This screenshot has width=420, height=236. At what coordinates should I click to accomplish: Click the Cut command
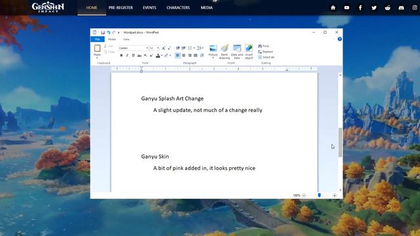109,46
